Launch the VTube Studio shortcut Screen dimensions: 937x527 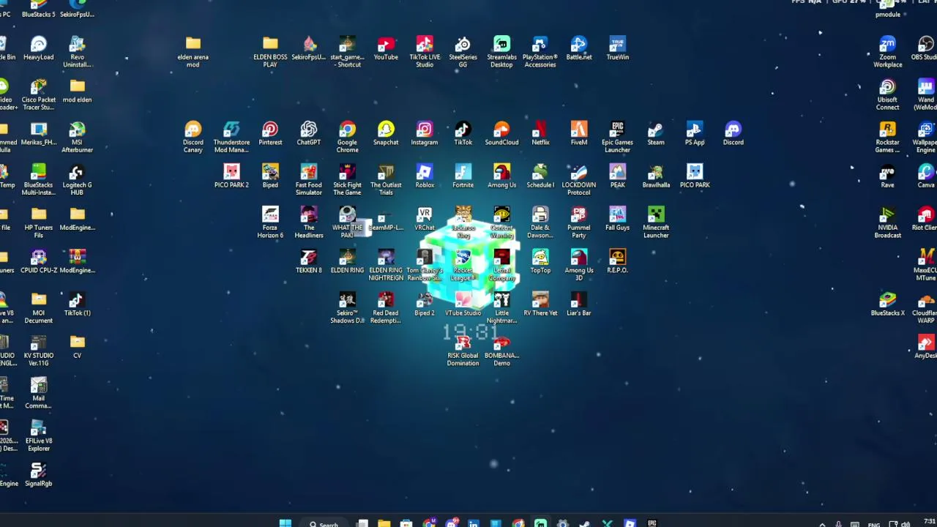(x=463, y=304)
